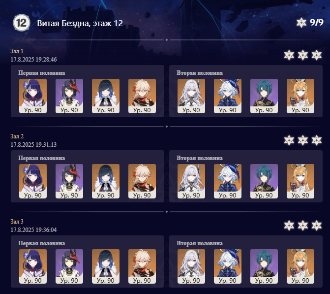Screen dimensions: 330x294
Task: Click Первая половина header in Зал 3
Action: tap(41, 243)
